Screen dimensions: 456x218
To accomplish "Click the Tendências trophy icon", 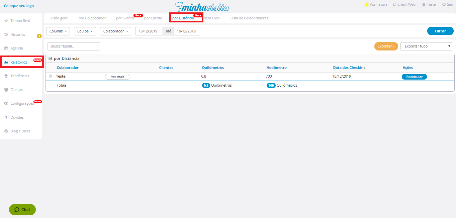I will coord(6,76).
